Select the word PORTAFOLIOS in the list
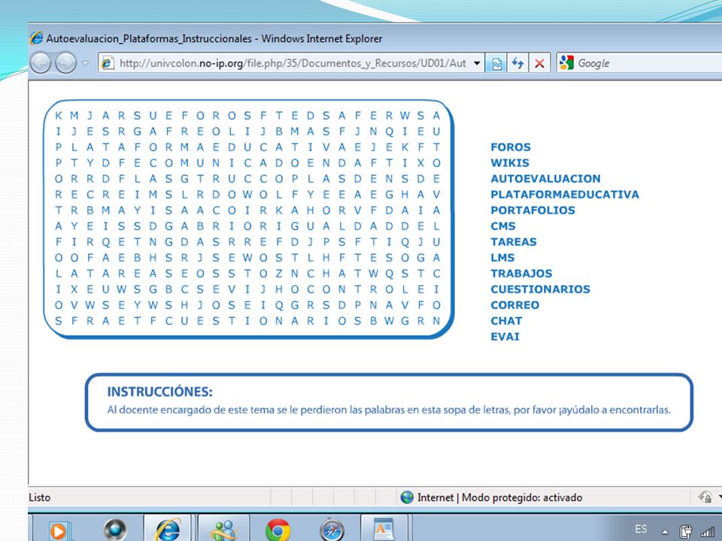The height and width of the screenshot is (541, 722). click(x=532, y=210)
